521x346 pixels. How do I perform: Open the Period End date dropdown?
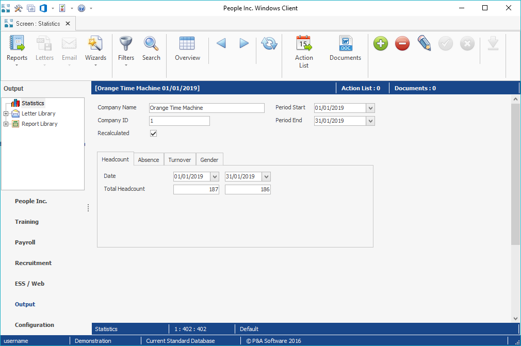click(370, 121)
